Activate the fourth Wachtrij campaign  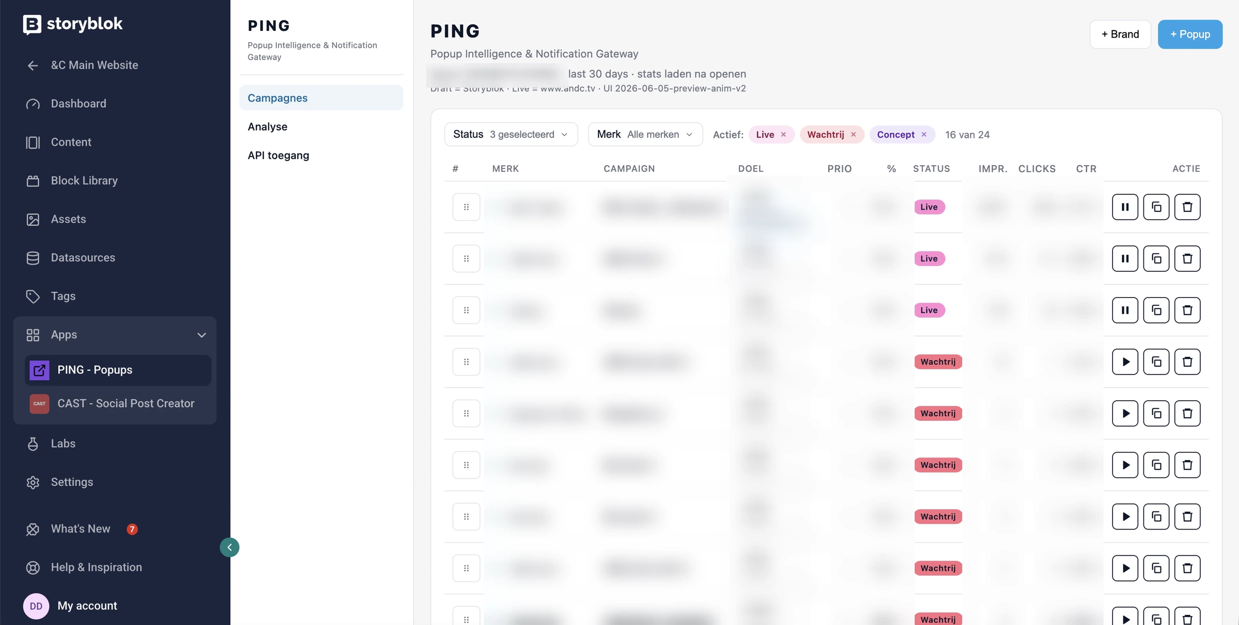click(1125, 516)
